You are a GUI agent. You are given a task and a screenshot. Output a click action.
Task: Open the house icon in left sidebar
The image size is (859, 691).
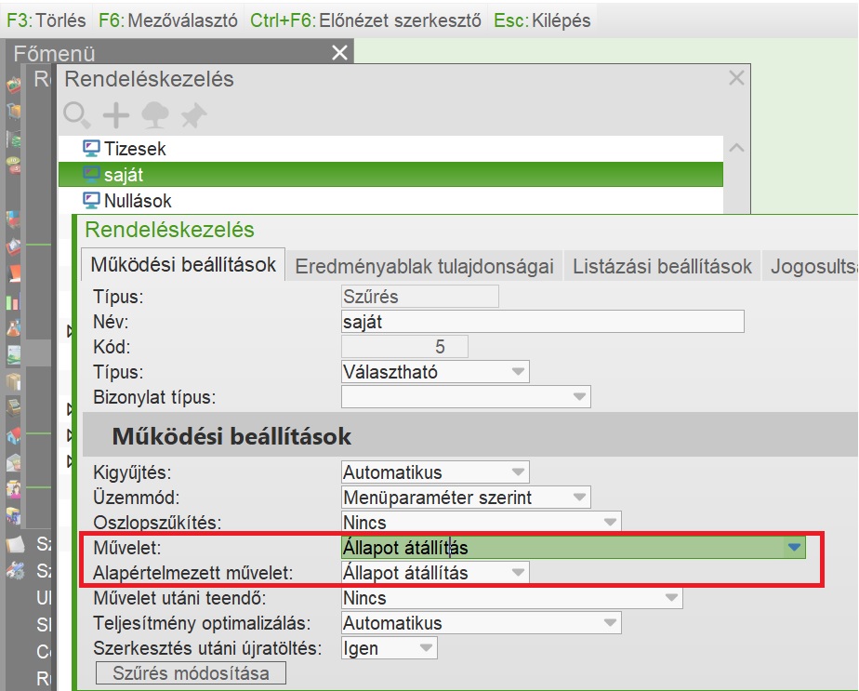[13, 435]
